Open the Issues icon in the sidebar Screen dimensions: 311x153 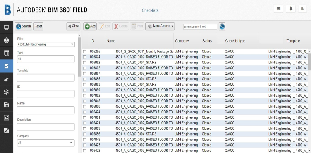pyautogui.click(x=6, y=40)
